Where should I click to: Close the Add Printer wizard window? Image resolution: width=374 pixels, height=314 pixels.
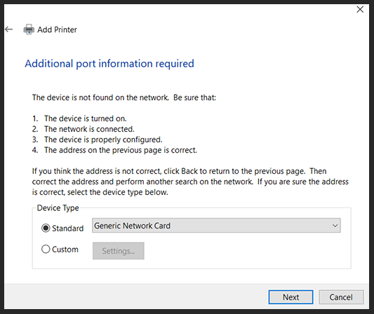360,10
